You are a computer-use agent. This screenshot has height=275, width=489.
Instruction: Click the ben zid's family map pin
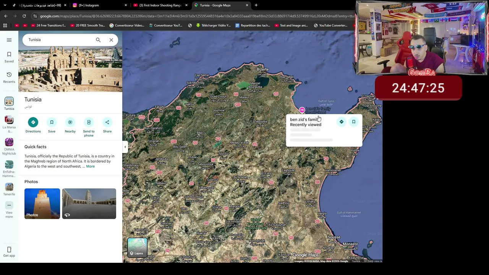click(x=302, y=110)
